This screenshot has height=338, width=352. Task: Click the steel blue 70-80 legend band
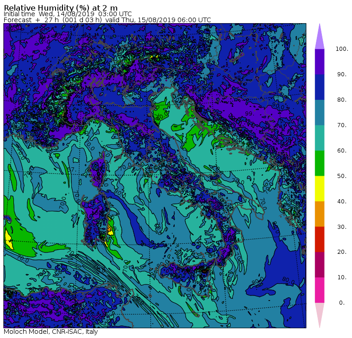point(320,112)
